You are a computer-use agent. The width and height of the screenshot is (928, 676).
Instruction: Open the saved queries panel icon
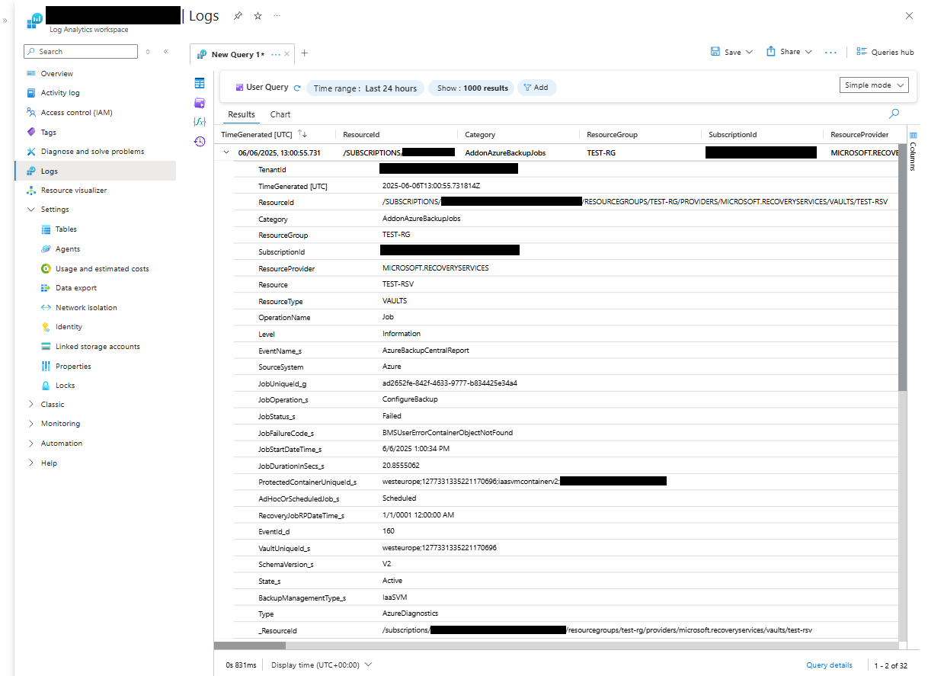pos(200,103)
